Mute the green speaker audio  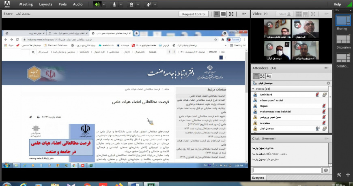tap(97, 4)
